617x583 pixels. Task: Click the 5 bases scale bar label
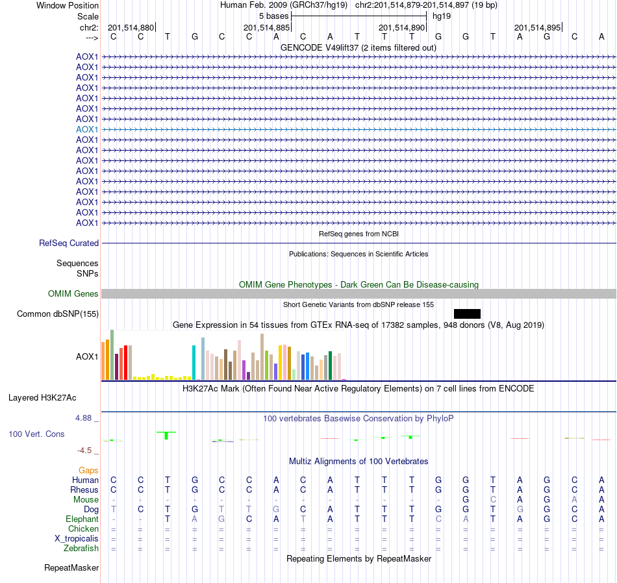pos(273,16)
